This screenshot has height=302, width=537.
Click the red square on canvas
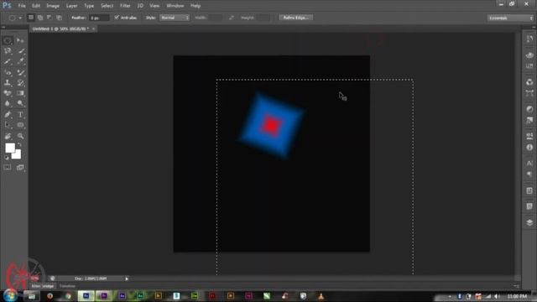[x=272, y=125]
